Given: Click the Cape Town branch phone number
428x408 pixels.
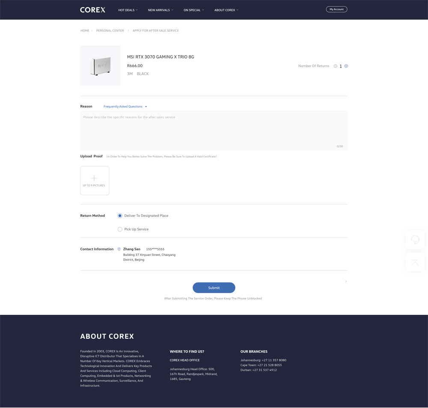Looking at the screenshot, I should [x=269, y=365].
